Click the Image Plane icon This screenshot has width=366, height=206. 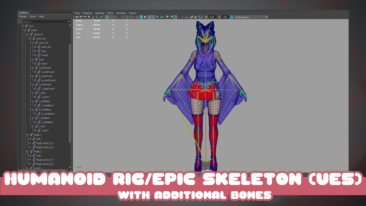point(93,17)
